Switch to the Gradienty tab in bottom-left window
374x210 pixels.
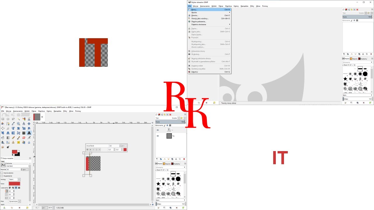coord(176,164)
